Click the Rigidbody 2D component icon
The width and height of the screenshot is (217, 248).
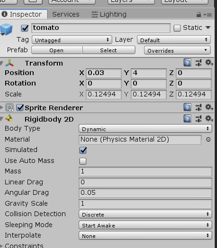(9, 118)
